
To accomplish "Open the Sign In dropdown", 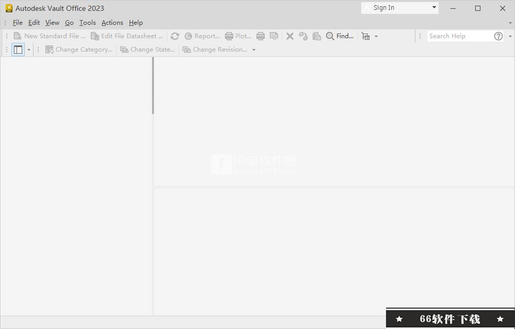I will (x=400, y=8).
